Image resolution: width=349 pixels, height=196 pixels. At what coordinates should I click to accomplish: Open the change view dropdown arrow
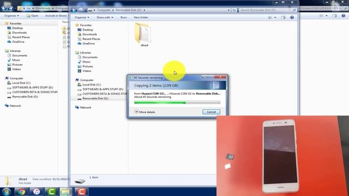point(275,17)
